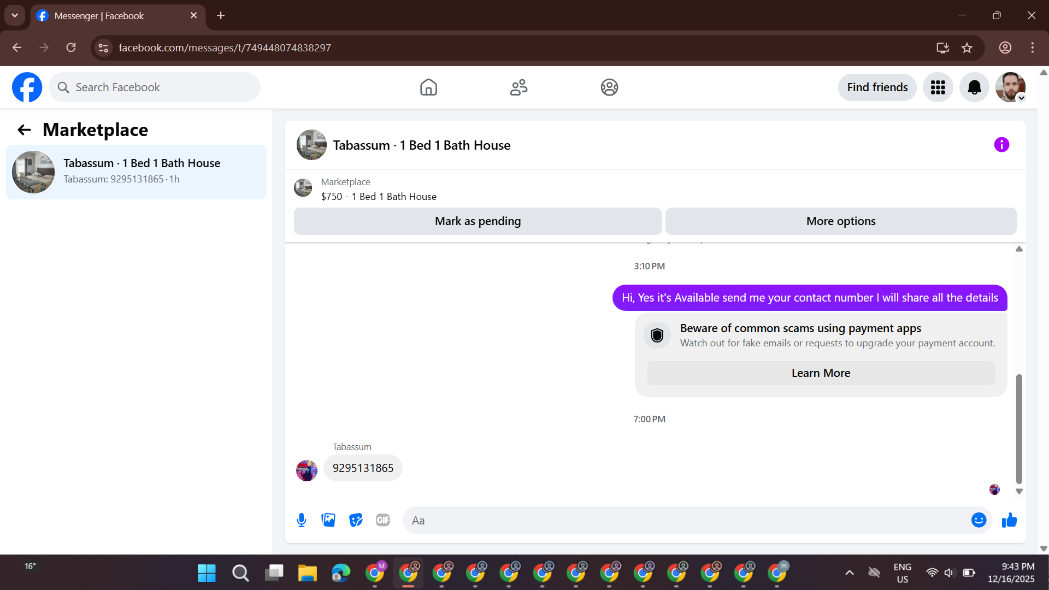The height and width of the screenshot is (590, 1049).
Task: Choose a sticker with the sticker icon
Action: tap(356, 520)
